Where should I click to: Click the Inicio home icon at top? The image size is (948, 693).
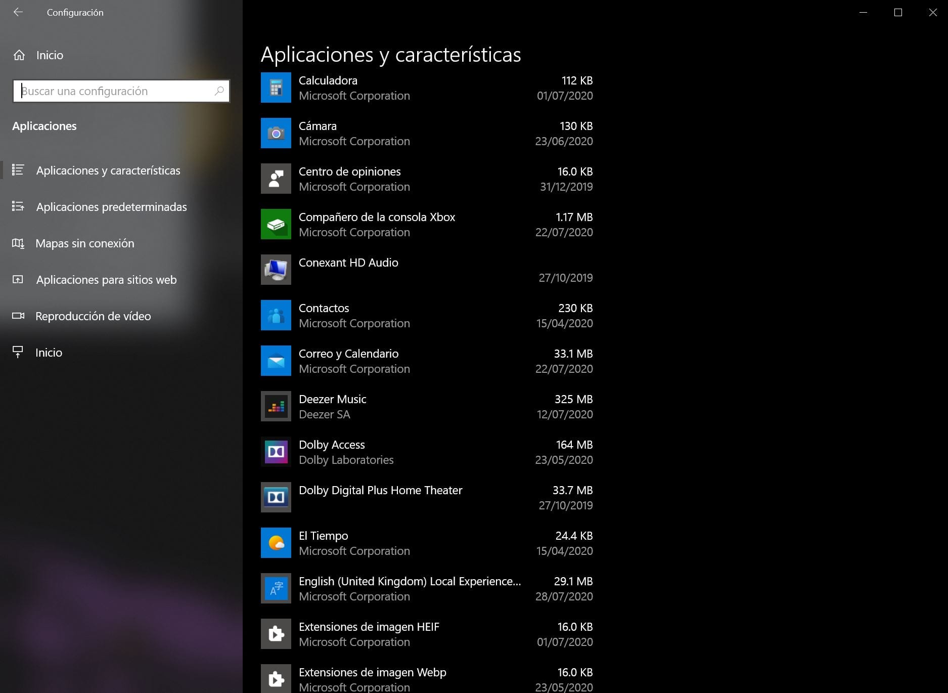[19, 55]
